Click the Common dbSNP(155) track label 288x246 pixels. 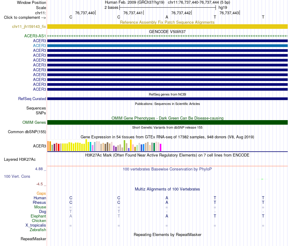[x=27, y=132]
